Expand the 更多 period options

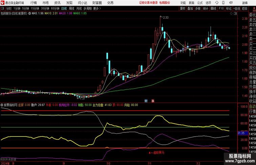pyautogui.click(x=97, y=8)
